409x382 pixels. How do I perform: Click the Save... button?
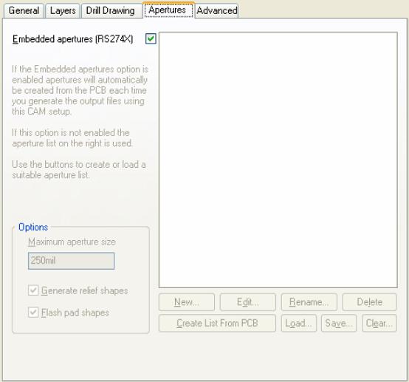click(339, 323)
